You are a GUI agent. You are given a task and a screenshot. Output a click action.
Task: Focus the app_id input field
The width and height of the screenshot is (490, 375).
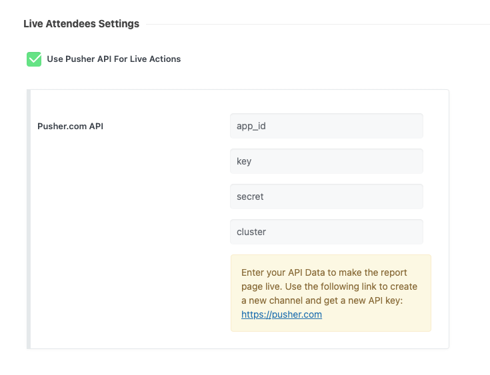(x=326, y=126)
